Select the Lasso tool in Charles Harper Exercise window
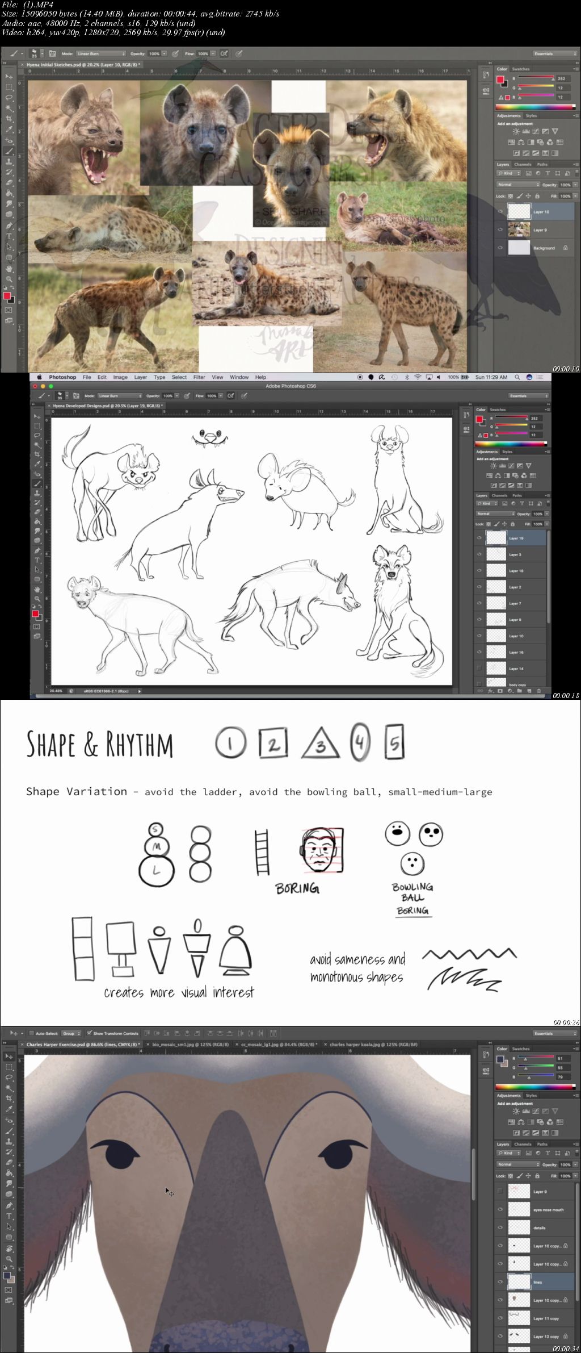Image resolution: width=581 pixels, height=1353 pixels. [9, 1078]
